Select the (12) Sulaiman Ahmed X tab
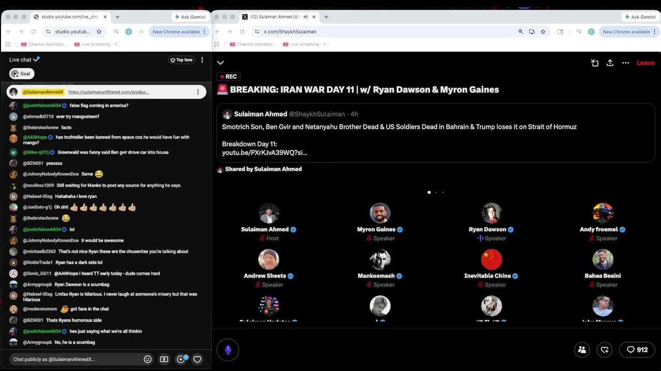The image size is (661, 371). point(279,17)
